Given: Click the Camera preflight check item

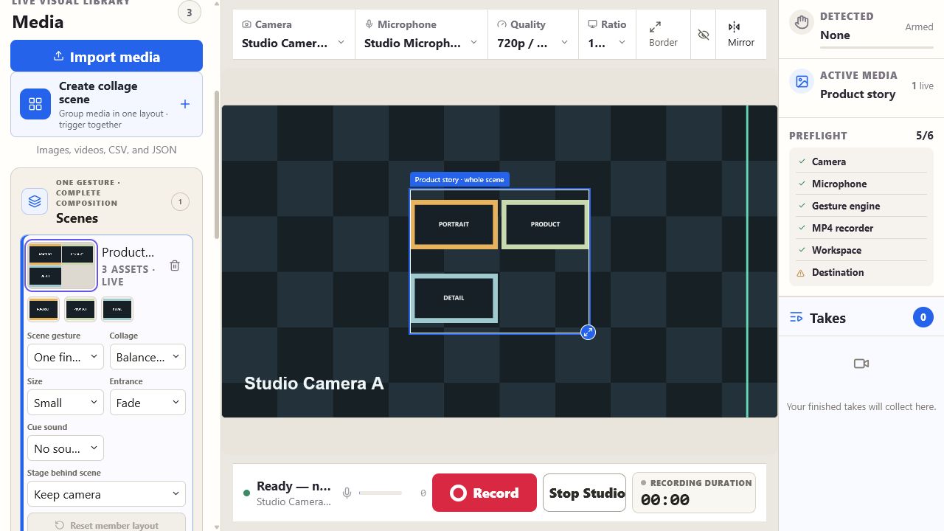Looking at the screenshot, I should (861, 162).
